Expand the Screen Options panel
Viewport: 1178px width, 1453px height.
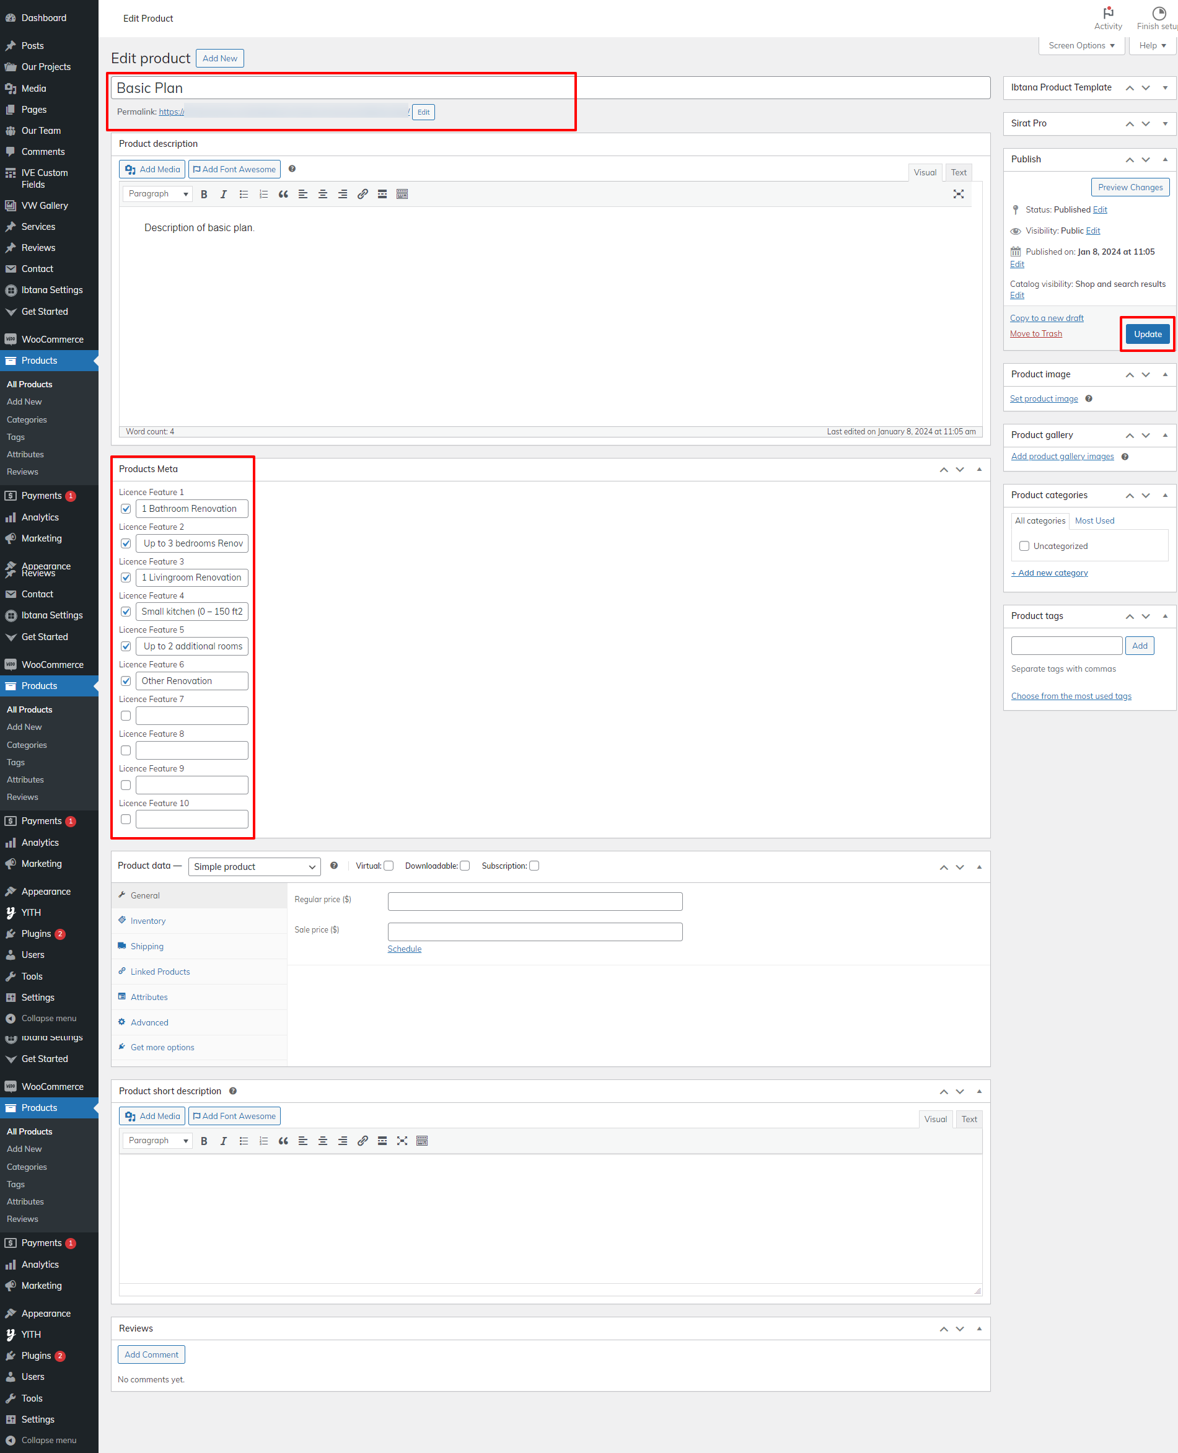(x=1081, y=45)
